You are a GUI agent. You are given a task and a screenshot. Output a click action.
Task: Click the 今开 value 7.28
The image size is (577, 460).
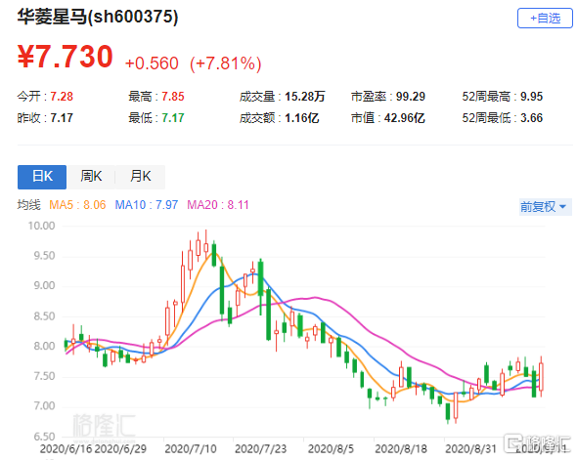pos(62,97)
